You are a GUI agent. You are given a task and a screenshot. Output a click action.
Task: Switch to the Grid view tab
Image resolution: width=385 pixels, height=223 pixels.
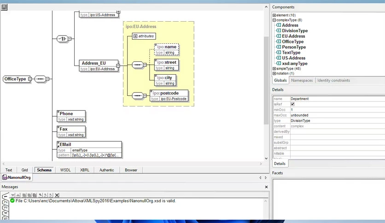[24, 170]
